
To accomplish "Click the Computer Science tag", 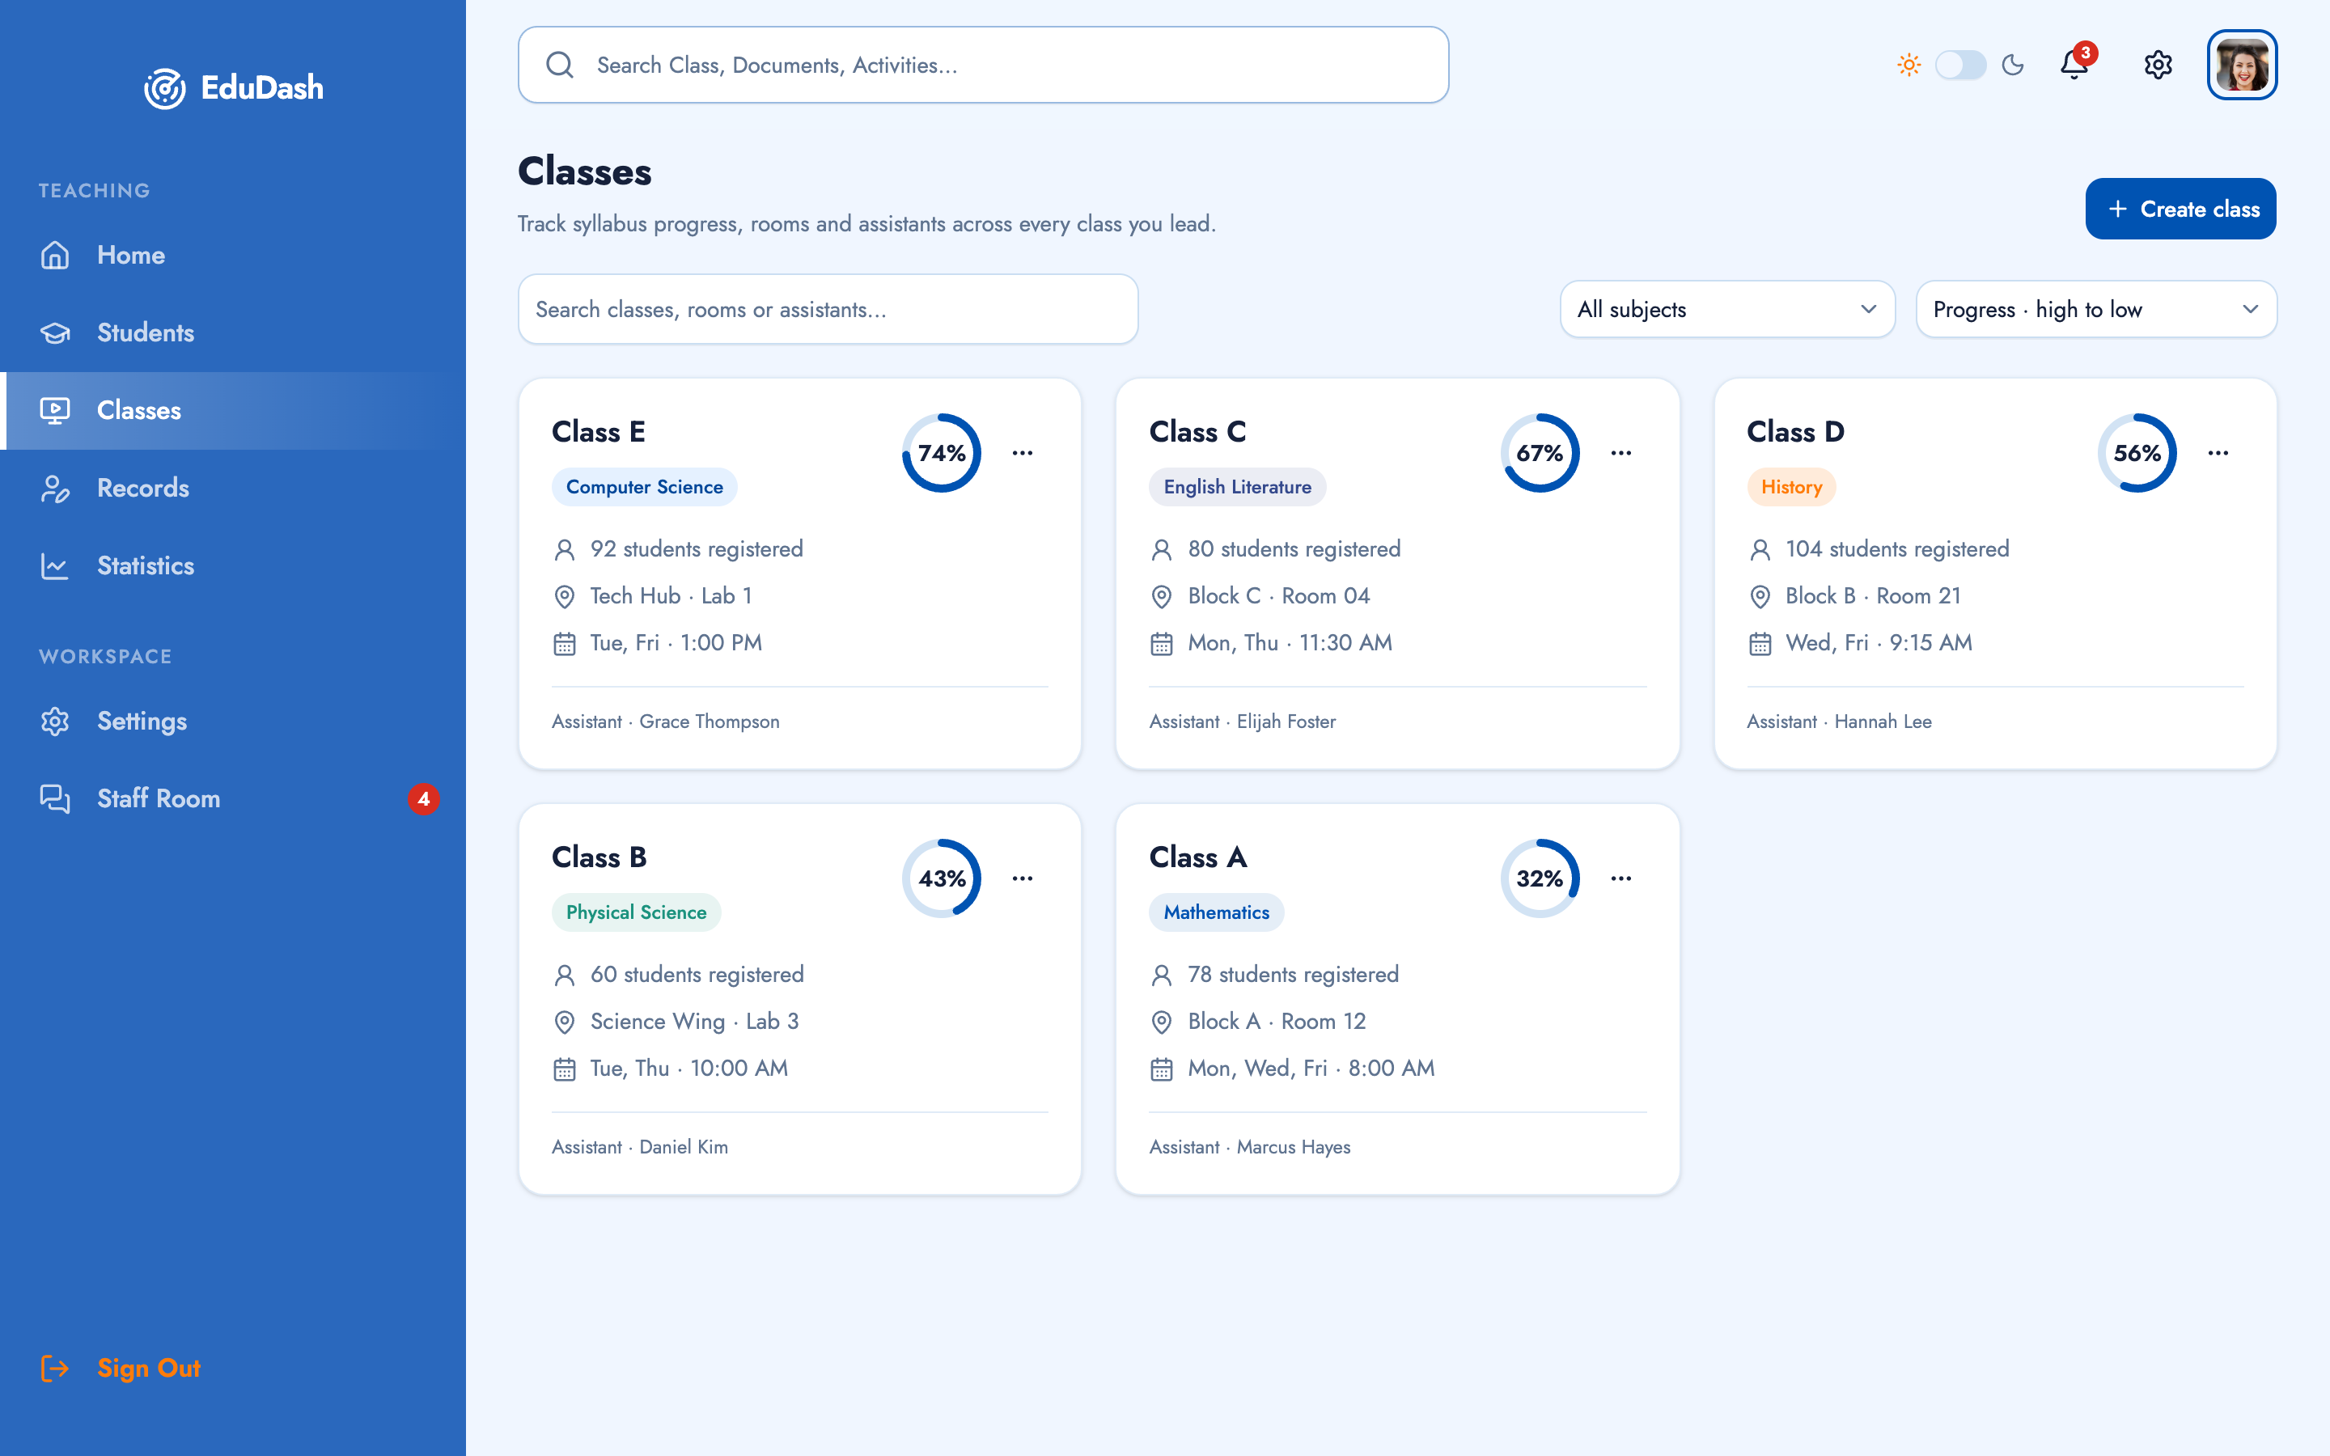I will pos(644,487).
